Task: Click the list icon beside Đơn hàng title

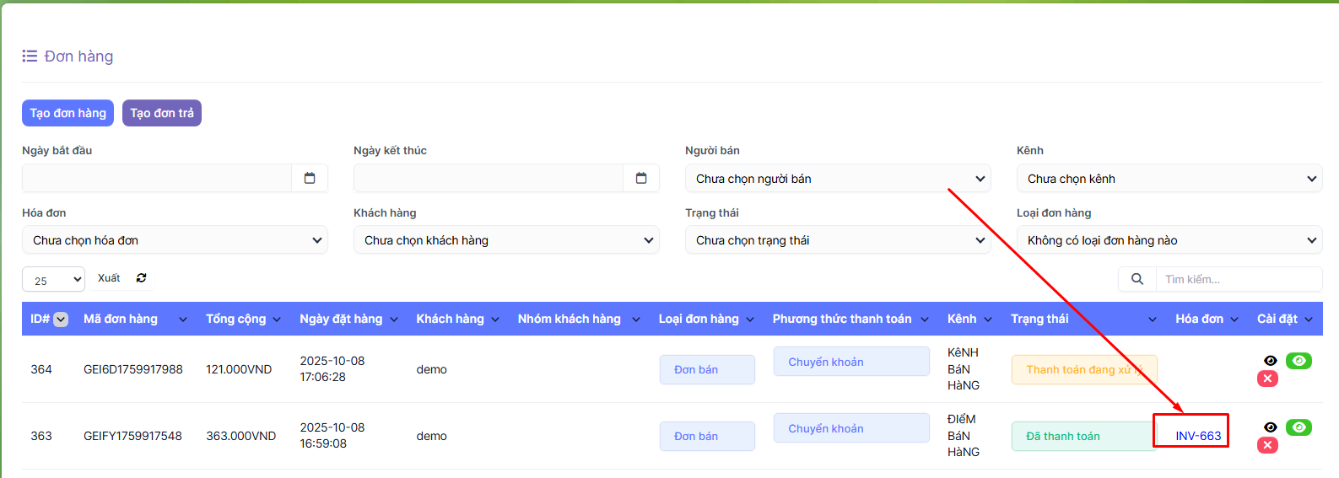Action: [30, 56]
